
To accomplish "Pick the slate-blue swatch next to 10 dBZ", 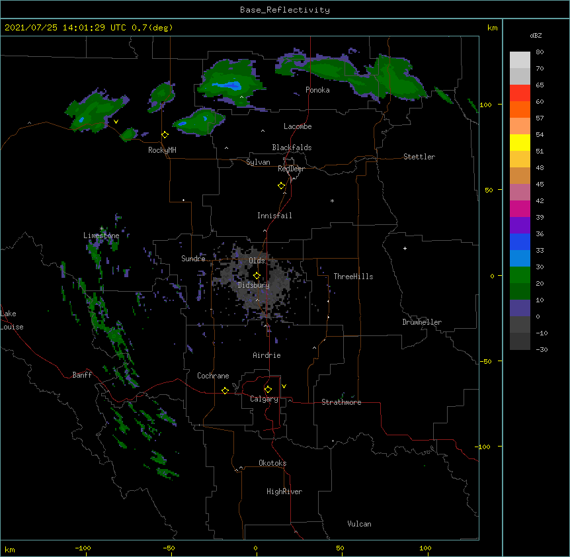I will click(x=520, y=308).
